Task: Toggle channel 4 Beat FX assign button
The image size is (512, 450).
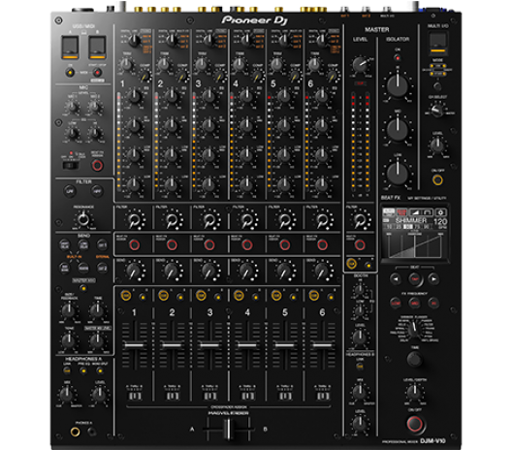Action: (x=247, y=244)
